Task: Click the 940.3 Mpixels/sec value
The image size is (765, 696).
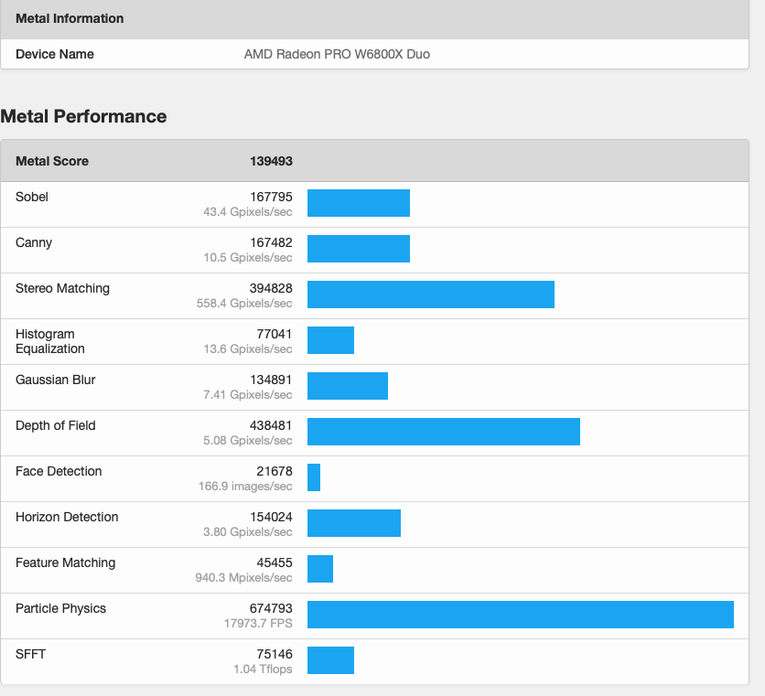Action: tap(244, 578)
